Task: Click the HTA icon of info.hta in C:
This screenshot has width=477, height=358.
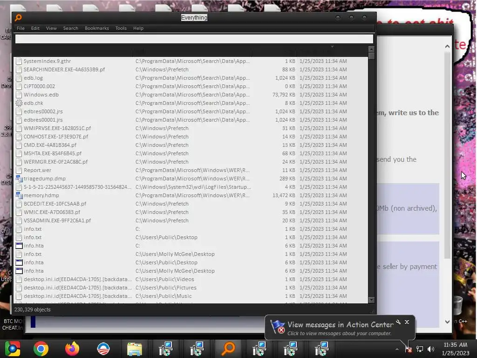Action: coord(19,246)
